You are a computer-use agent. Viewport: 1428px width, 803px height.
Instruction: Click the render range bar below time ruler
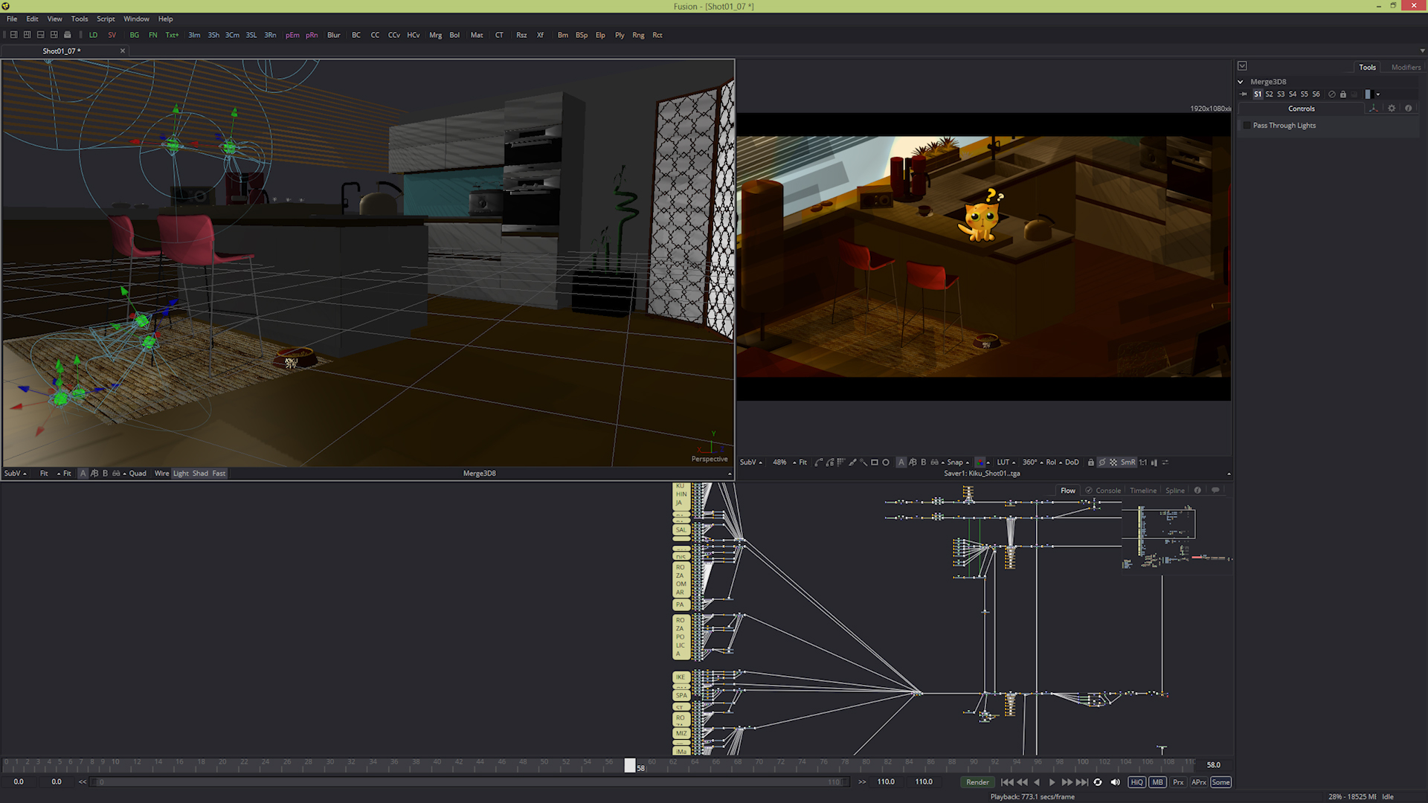pyautogui.click(x=470, y=782)
